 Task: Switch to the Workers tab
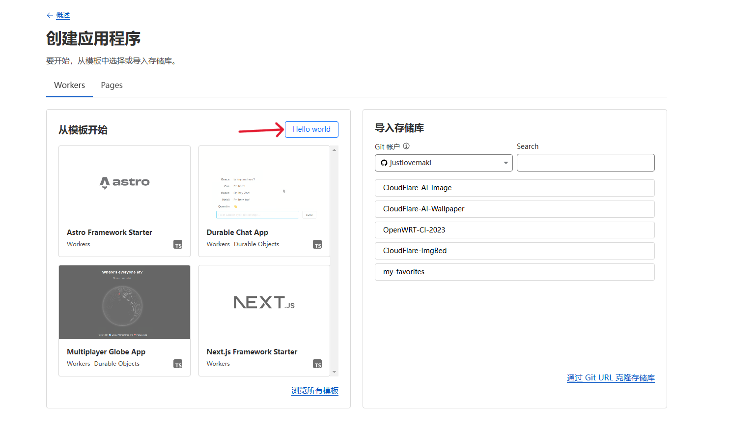coord(69,85)
